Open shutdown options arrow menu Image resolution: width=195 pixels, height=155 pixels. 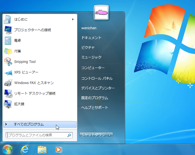(110, 135)
